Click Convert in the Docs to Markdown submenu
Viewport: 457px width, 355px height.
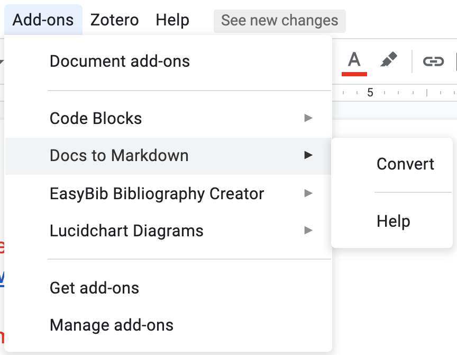point(392,164)
